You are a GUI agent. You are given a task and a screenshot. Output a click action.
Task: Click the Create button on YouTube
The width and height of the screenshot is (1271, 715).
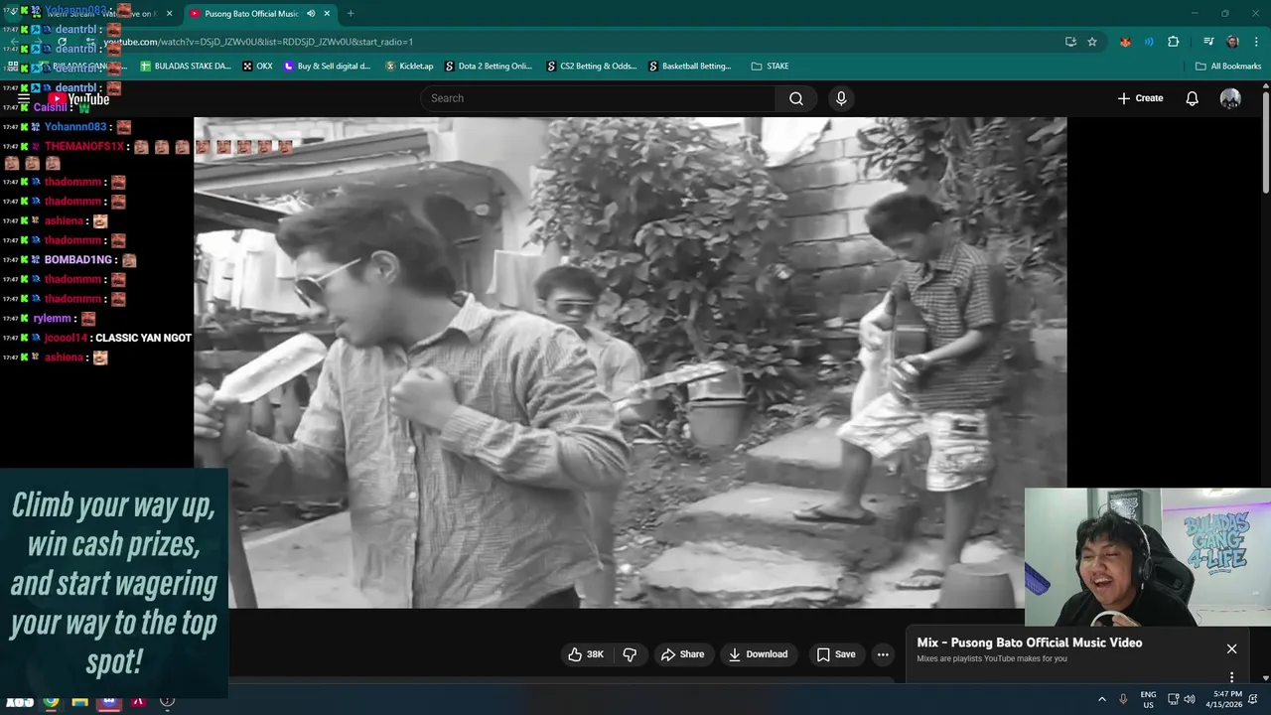coord(1140,98)
